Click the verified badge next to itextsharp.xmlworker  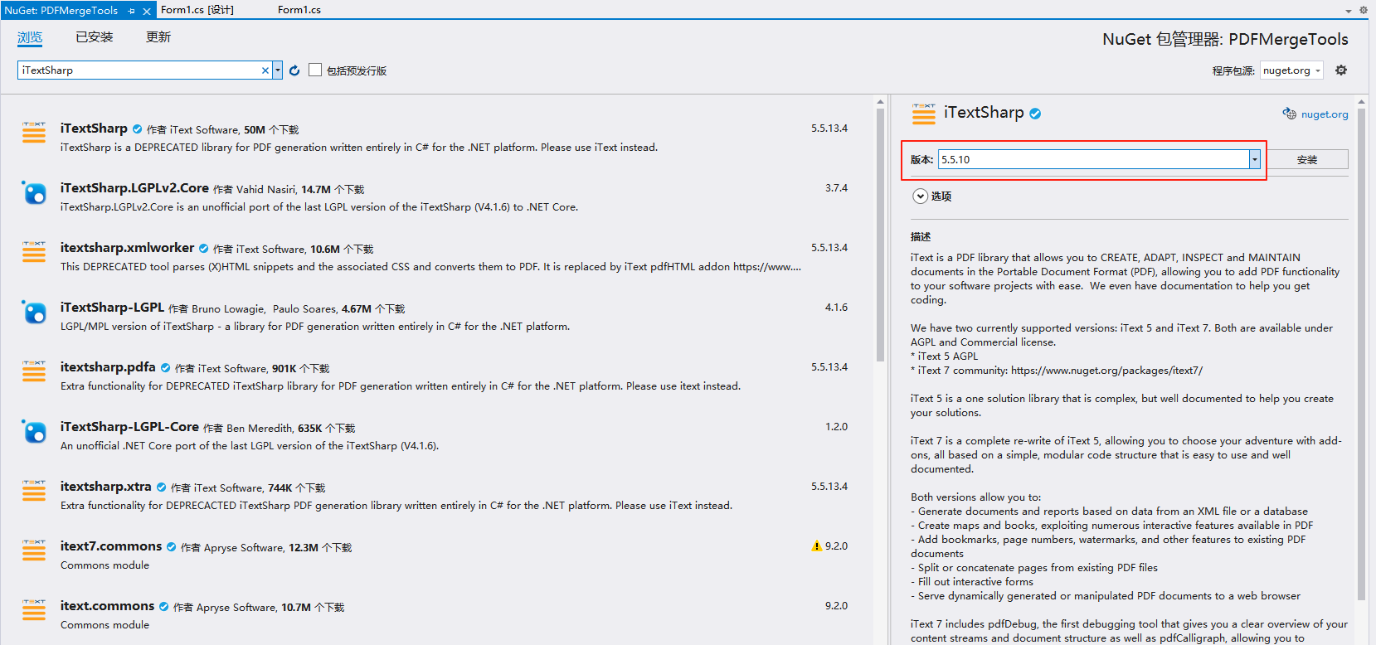coord(203,249)
